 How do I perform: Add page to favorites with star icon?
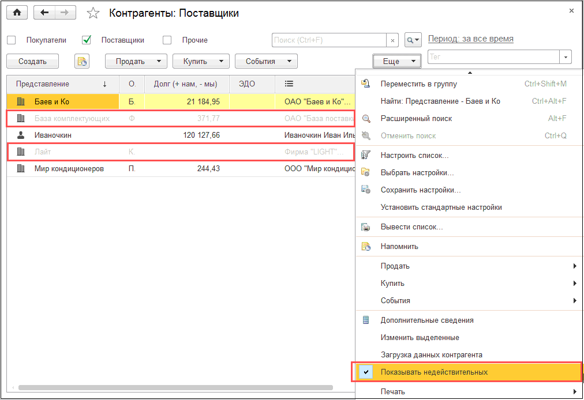pos(92,13)
